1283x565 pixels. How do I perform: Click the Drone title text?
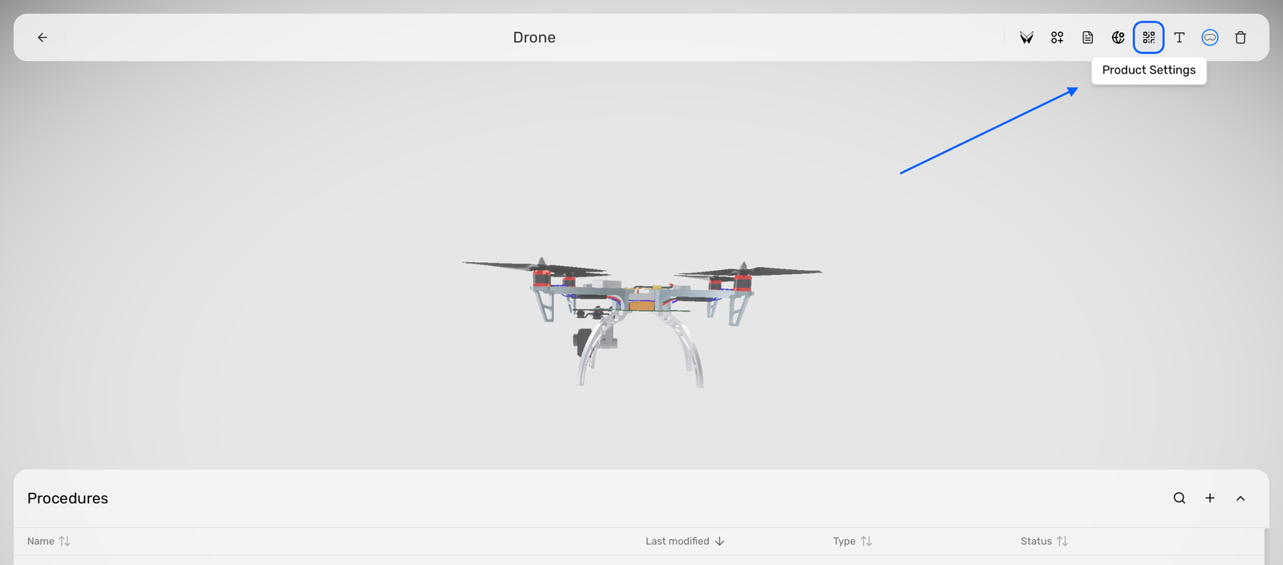pos(534,38)
